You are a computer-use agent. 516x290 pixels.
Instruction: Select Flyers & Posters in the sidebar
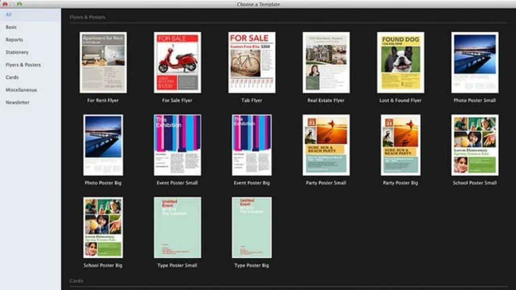[x=23, y=64]
